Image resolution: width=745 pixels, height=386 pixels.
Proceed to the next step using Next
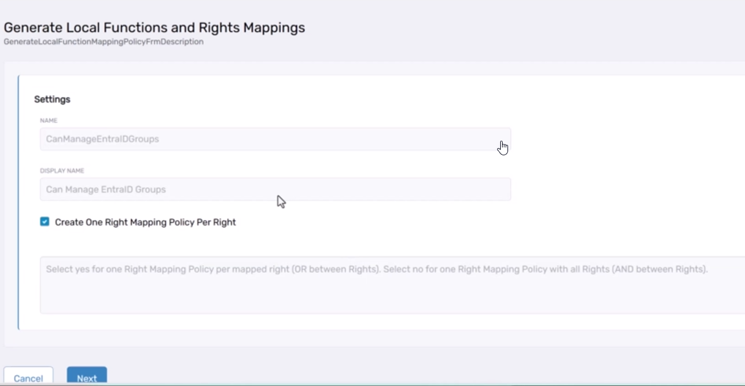[86, 377]
